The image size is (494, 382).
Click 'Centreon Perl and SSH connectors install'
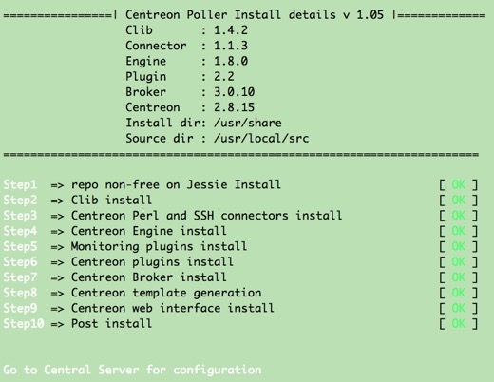206,216
